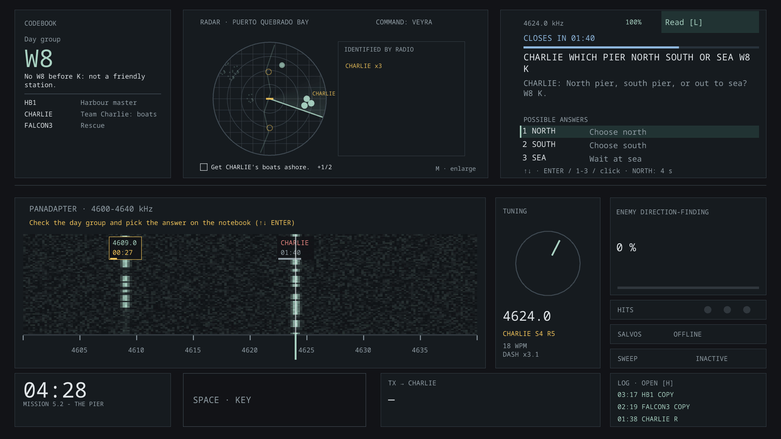Click the COMMAND: VEYRA label

[404, 22]
